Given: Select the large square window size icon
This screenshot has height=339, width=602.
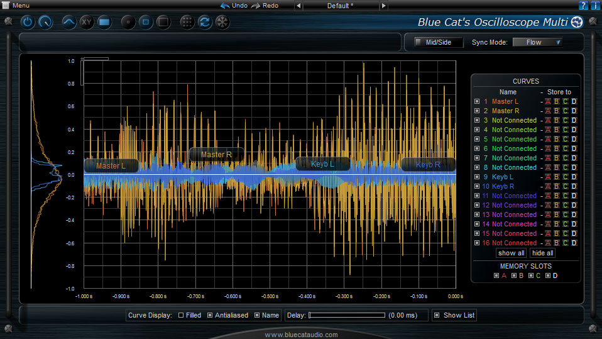Looking at the screenshot, I should [163, 23].
